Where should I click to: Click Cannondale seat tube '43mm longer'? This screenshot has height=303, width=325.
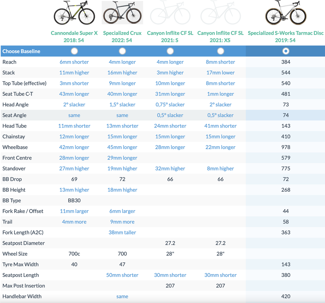coord(74,94)
